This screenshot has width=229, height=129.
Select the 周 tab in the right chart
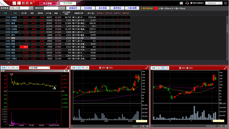tap(162, 68)
